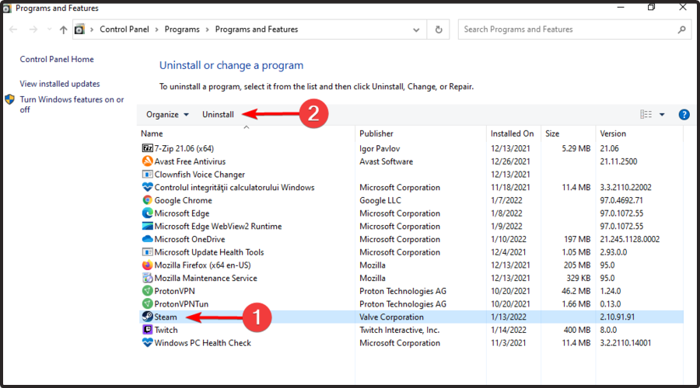
Task: Click Valve Corporation publisher cell
Action: pos(391,317)
